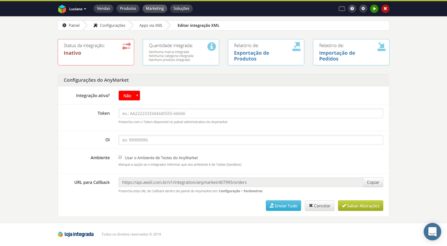Click the info icon on Quantidade integrada
This screenshot has width=447, height=246.
coord(211,46)
